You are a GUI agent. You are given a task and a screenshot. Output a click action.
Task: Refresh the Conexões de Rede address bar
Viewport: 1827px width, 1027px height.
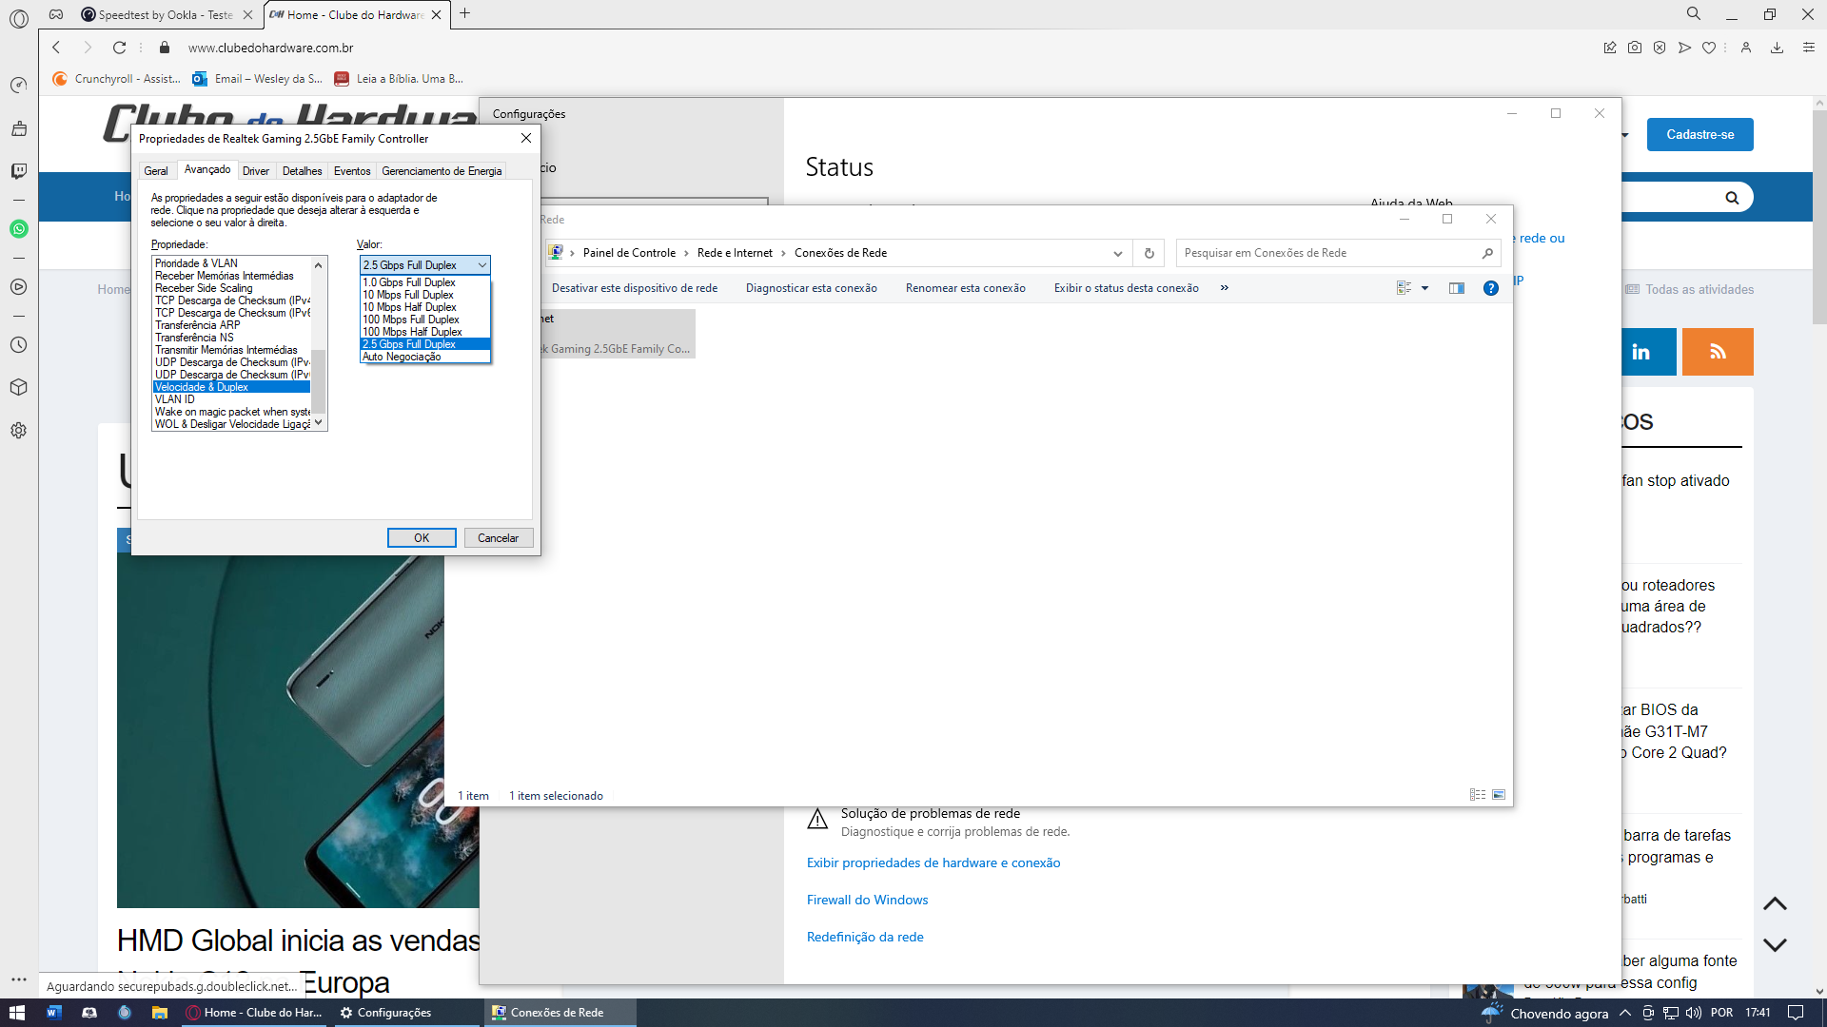point(1149,253)
